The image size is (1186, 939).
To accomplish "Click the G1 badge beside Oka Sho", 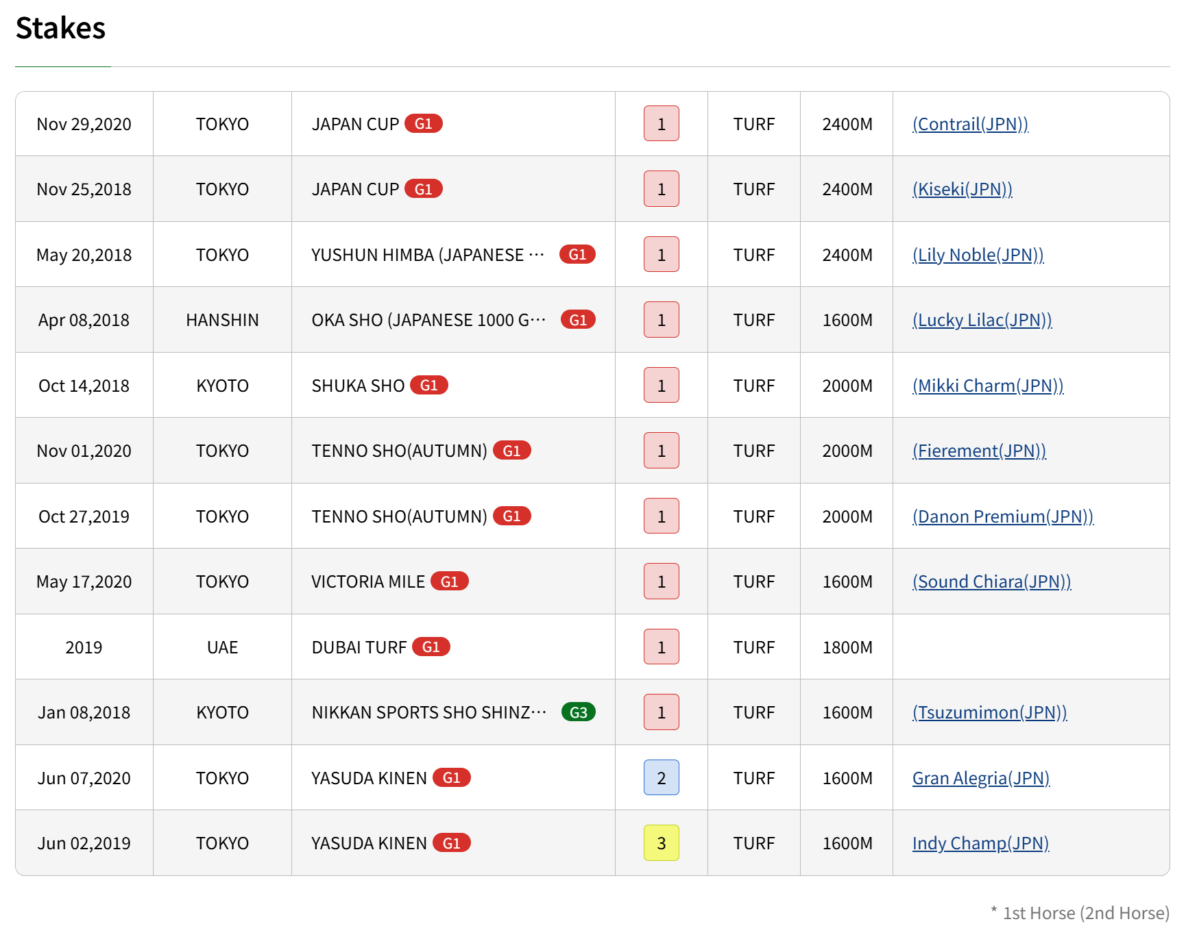I will [x=578, y=319].
